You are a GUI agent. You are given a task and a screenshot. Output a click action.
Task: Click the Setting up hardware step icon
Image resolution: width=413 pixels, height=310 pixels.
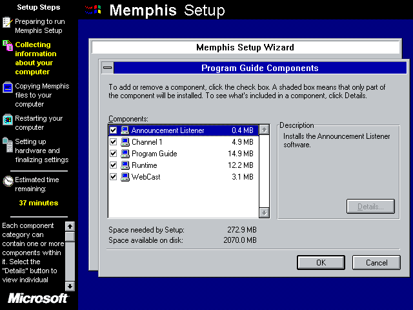pyautogui.click(x=8, y=145)
